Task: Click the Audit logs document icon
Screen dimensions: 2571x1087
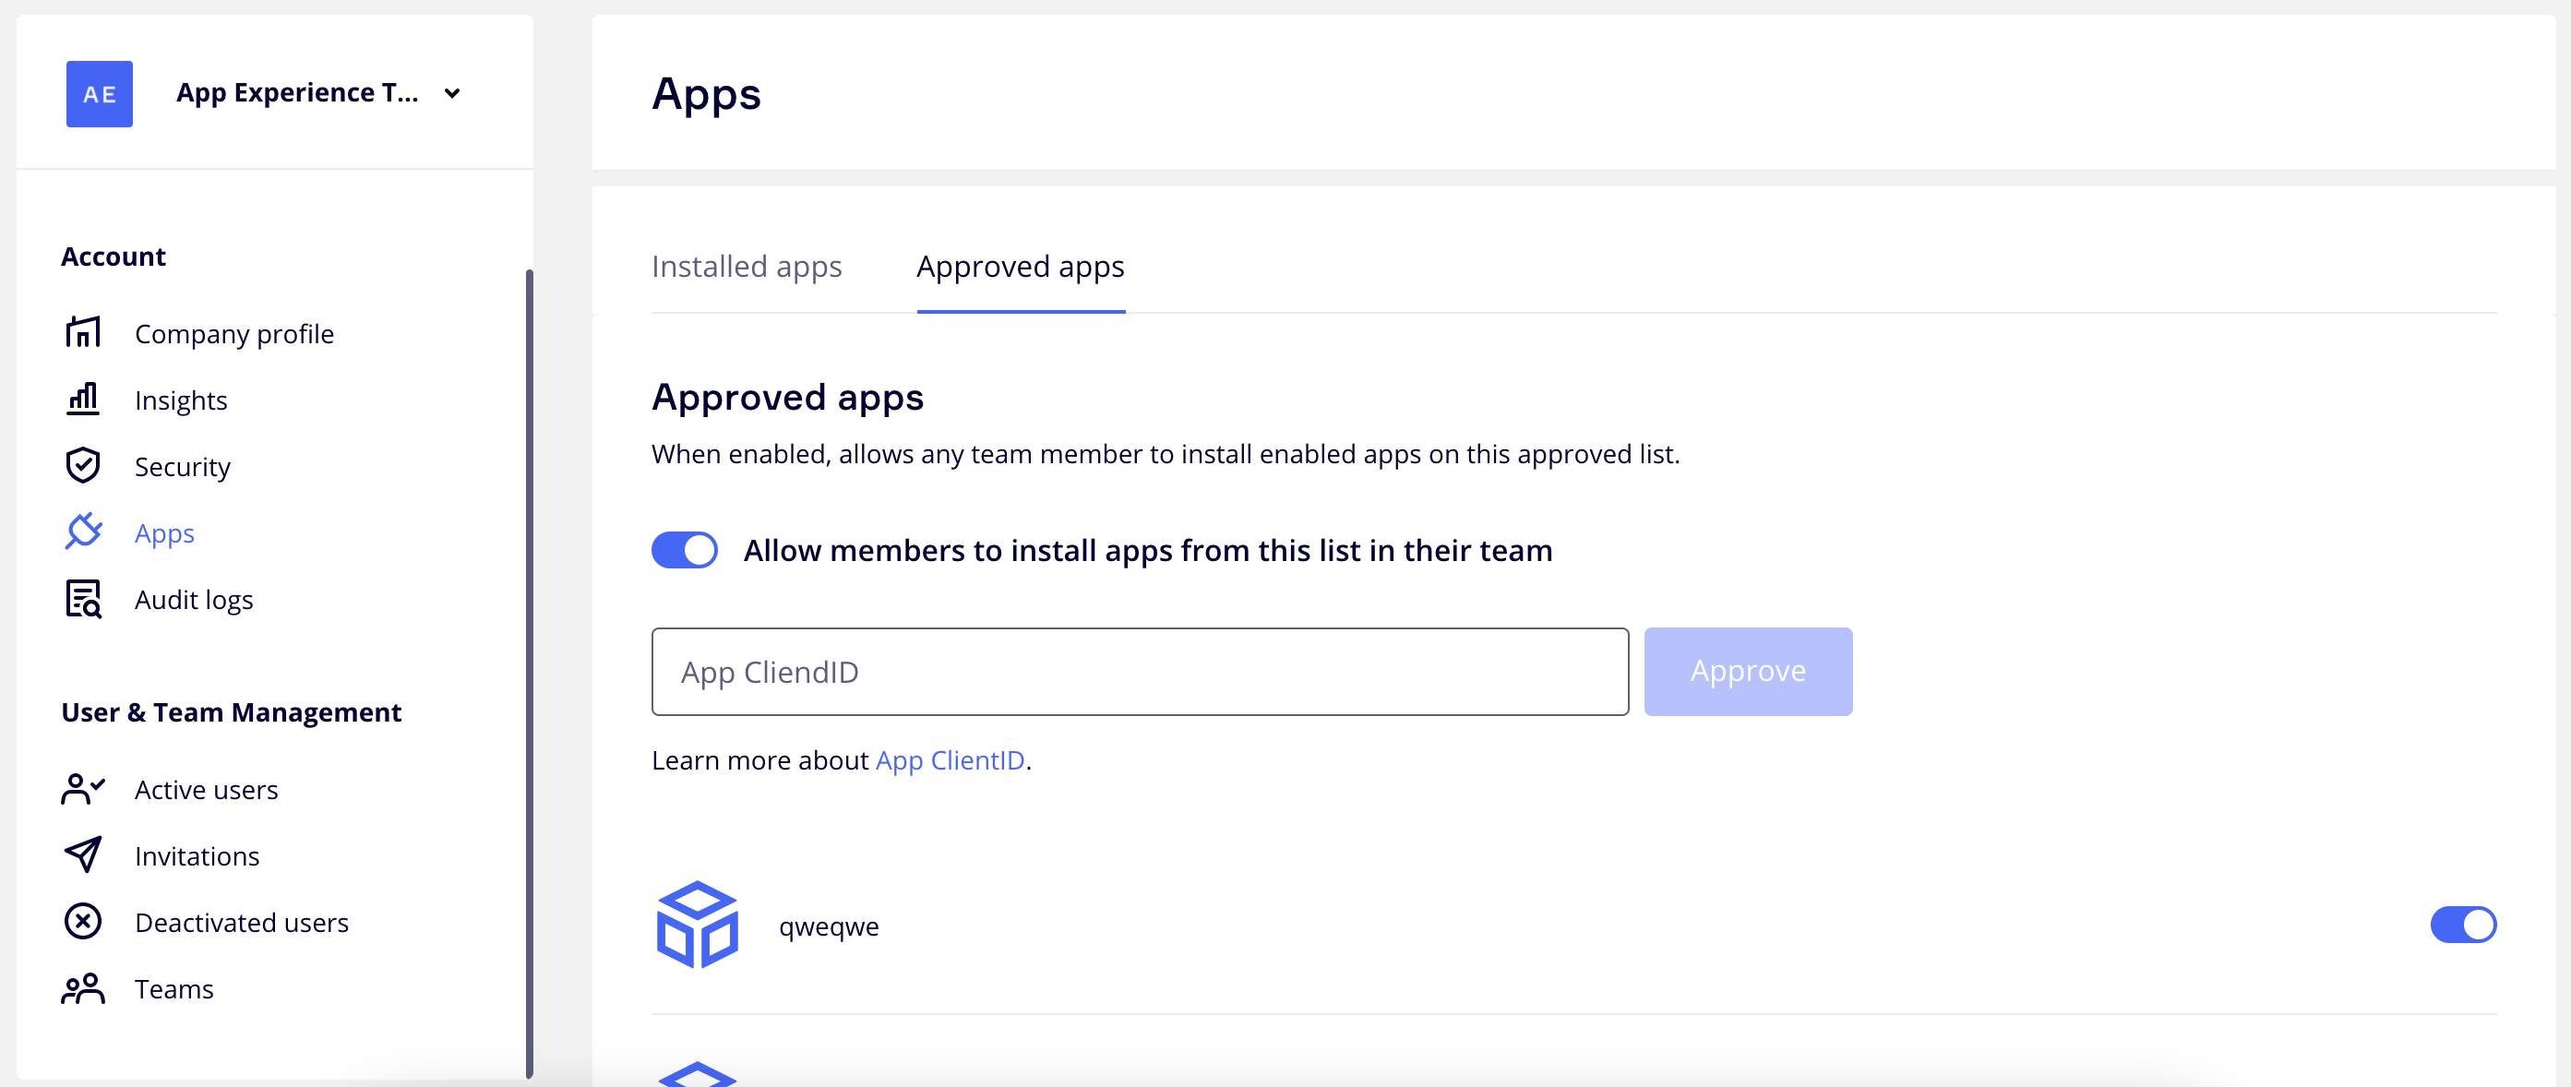Action: [x=83, y=599]
